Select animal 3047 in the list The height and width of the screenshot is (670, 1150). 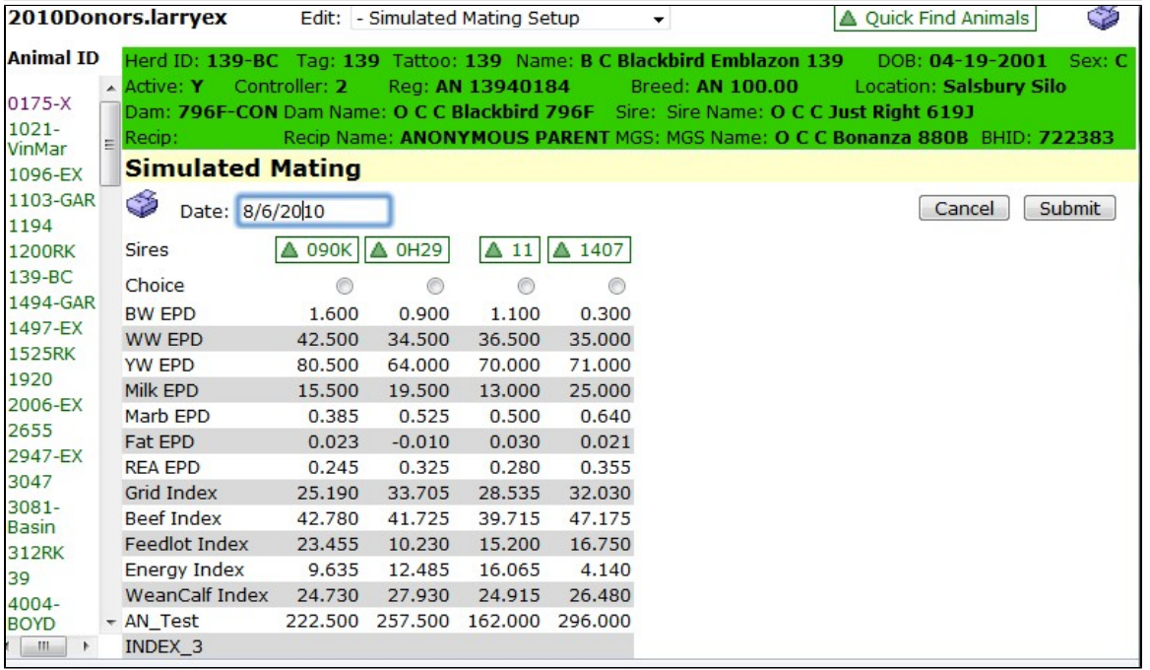pyautogui.click(x=31, y=482)
